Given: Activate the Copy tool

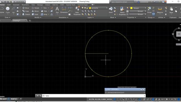Looking at the screenshot, I should [x=26, y=11].
